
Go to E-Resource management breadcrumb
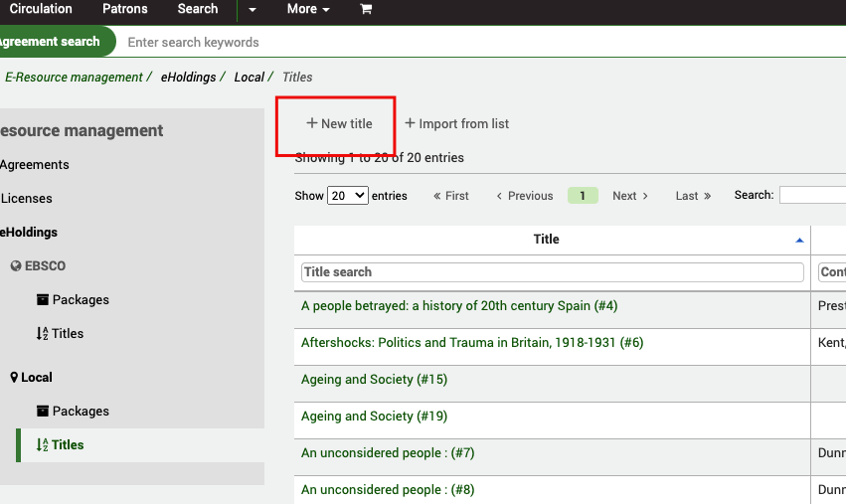[x=74, y=78]
